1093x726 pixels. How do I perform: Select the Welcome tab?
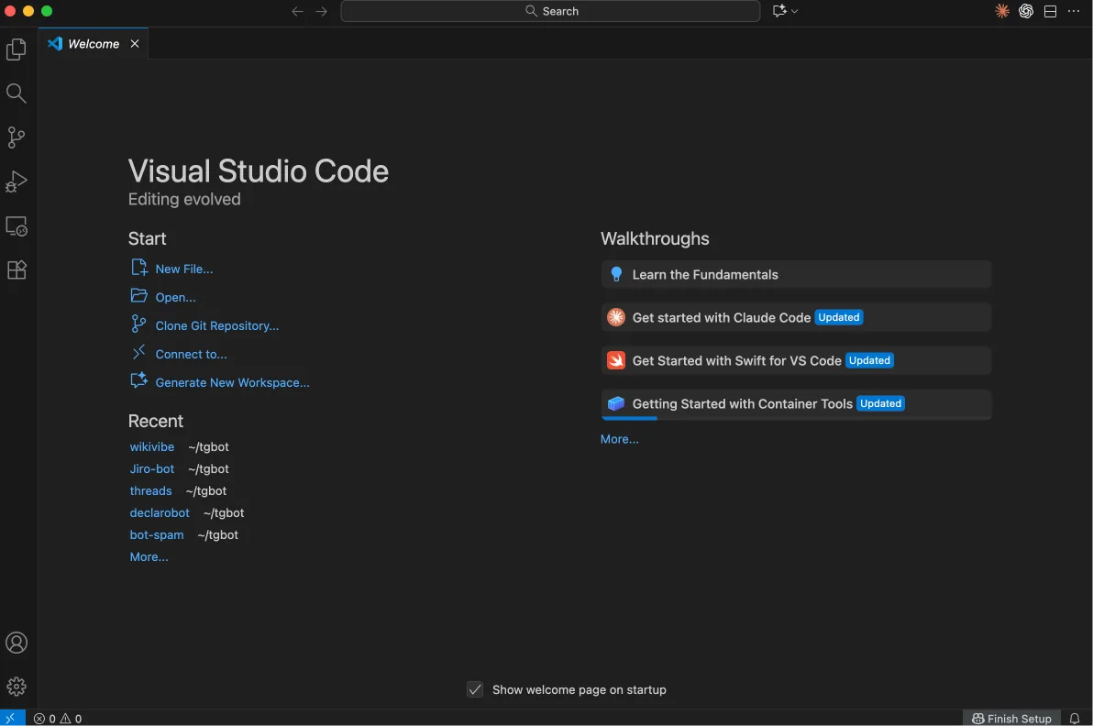[93, 44]
